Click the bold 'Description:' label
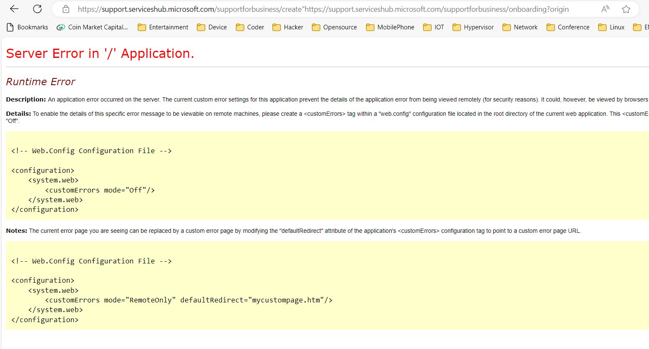 click(x=26, y=99)
